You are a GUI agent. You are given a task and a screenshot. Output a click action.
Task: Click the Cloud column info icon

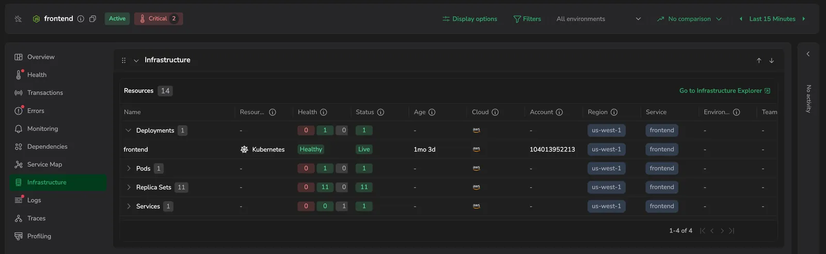[x=495, y=112]
